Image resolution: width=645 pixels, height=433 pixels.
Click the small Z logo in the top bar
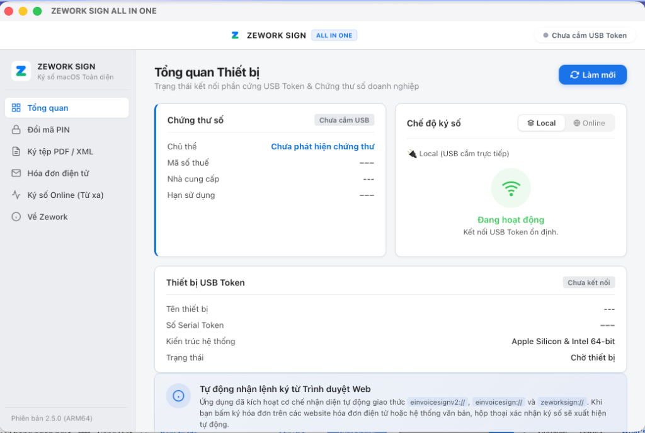coord(235,35)
